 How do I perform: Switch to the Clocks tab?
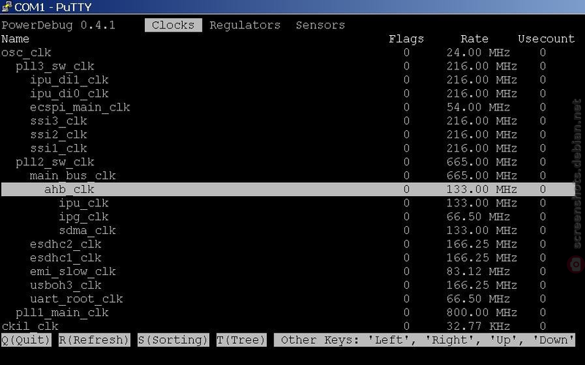click(173, 25)
